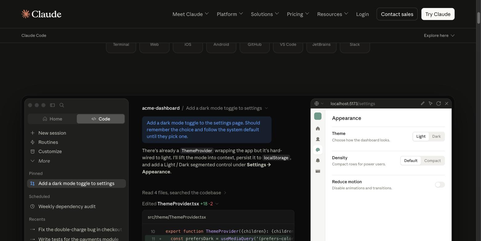Image resolution: width=481 pixels, height=241 pixels.
Task: Open the credit card billing icon in dashboard
Action: pyautogui.click(x=318, y=171)
